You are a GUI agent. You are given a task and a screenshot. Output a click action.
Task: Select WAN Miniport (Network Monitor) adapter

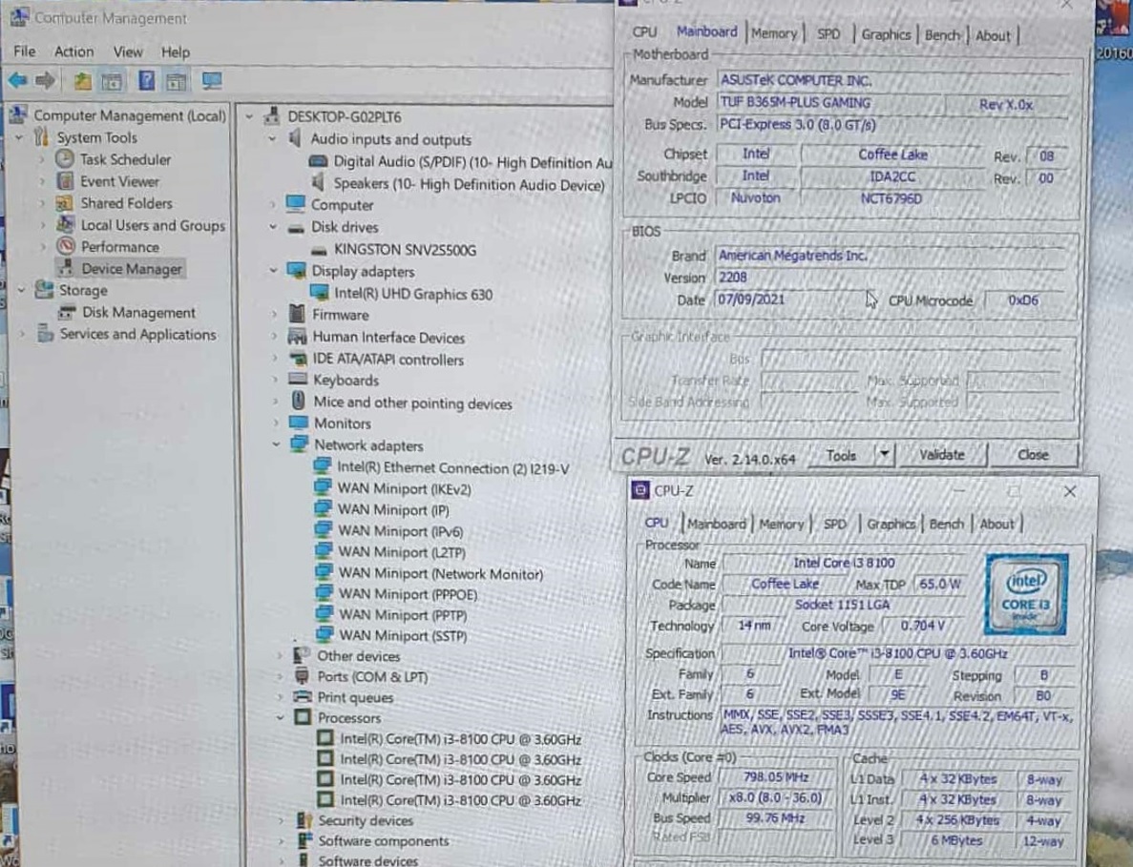(x=441, y=573)
